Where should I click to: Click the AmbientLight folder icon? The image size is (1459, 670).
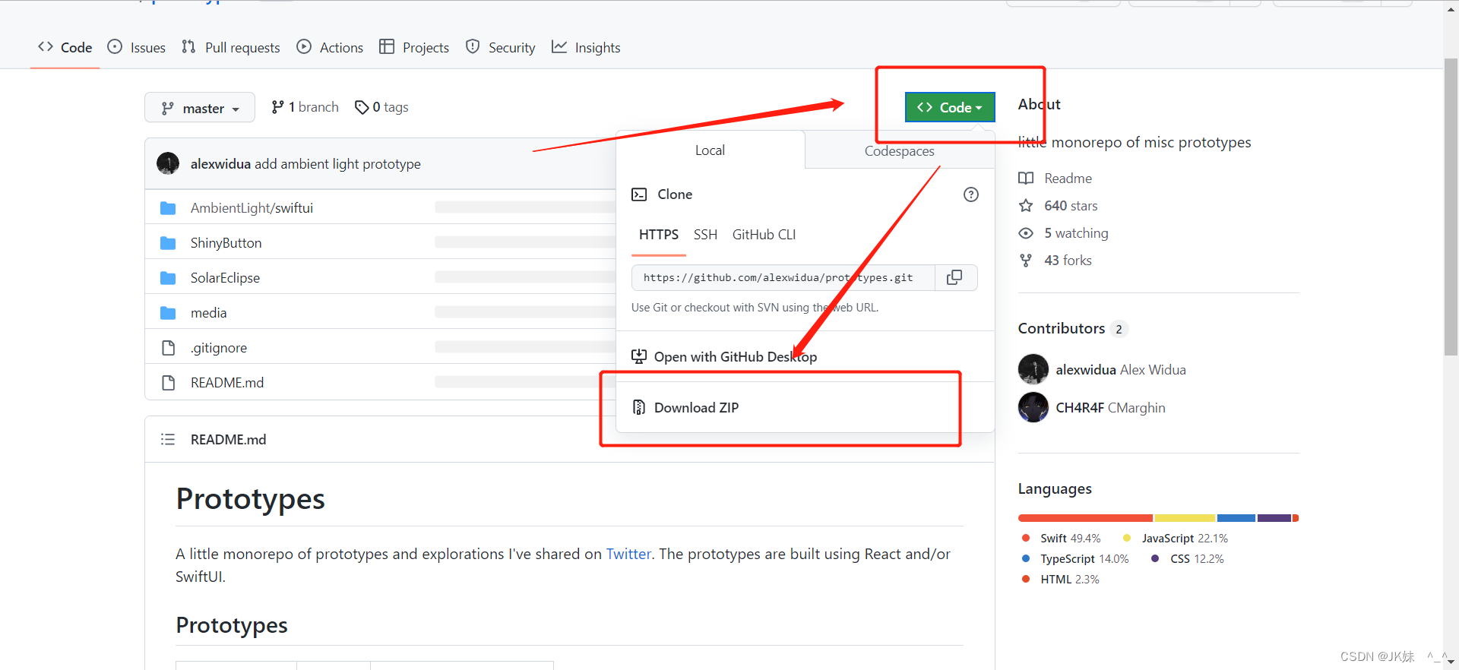click(x=169, y=208)
